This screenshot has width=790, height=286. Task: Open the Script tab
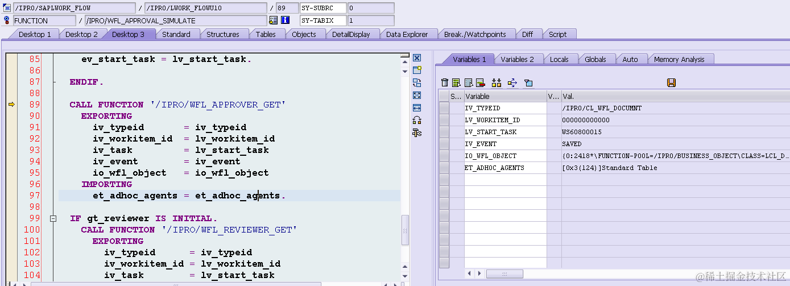557,34
